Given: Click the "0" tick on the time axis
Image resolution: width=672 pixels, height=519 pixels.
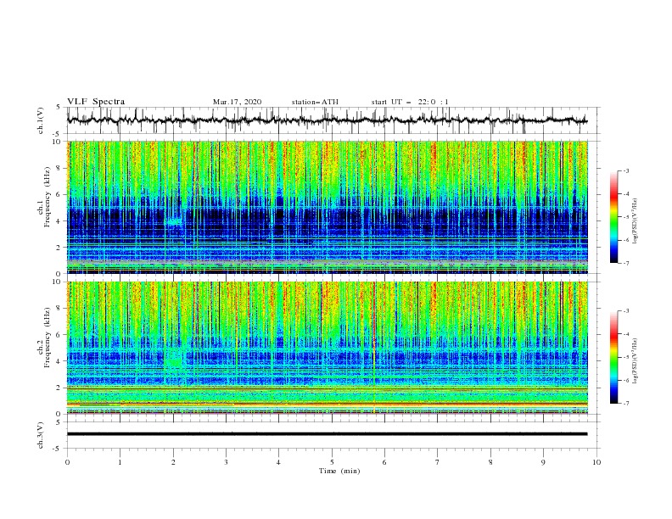Looking at the screenshot, I should (x=67, y=462).
